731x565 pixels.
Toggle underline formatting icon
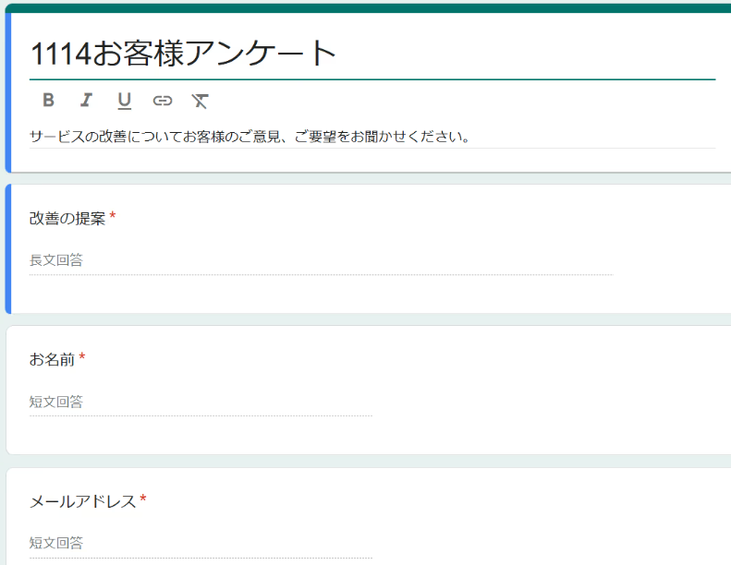click(x=125, y=101)
